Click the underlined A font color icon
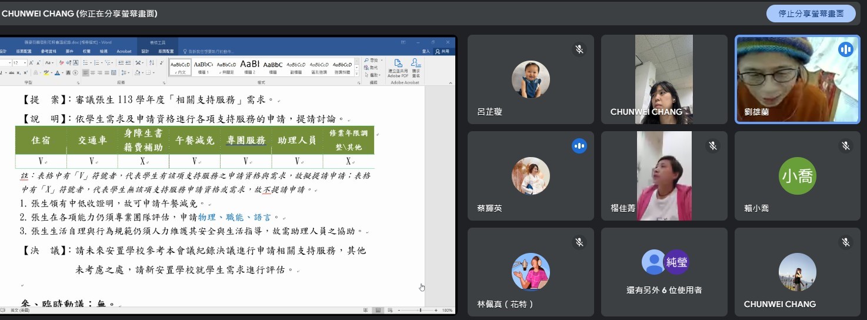 coord(58,73)
